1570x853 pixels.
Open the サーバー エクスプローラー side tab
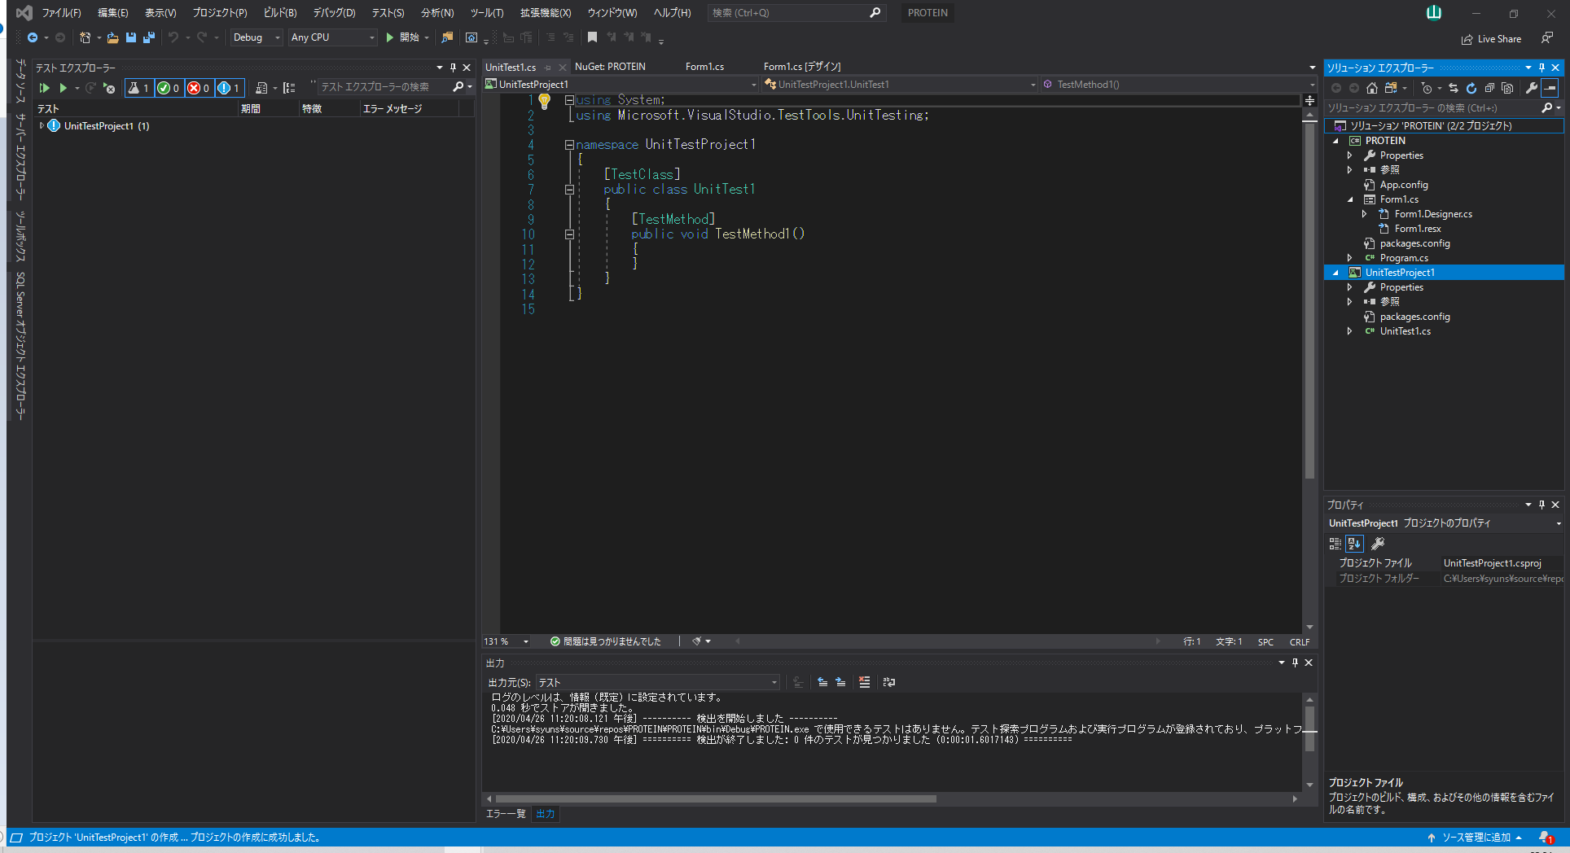coord(20,156)
